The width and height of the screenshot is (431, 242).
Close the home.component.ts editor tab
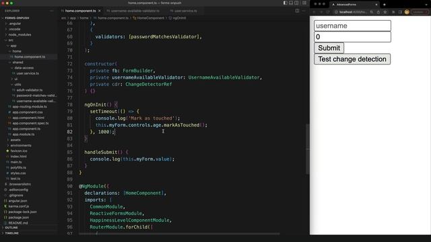[x=100, y=11]
